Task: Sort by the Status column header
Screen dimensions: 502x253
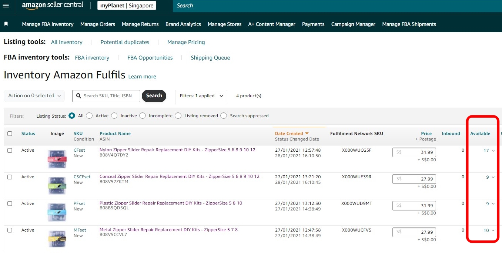Action: click(x=28, y=134)
